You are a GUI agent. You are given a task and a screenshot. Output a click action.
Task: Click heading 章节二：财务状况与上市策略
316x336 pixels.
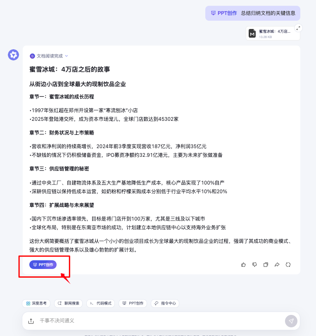tap(62, 133)
